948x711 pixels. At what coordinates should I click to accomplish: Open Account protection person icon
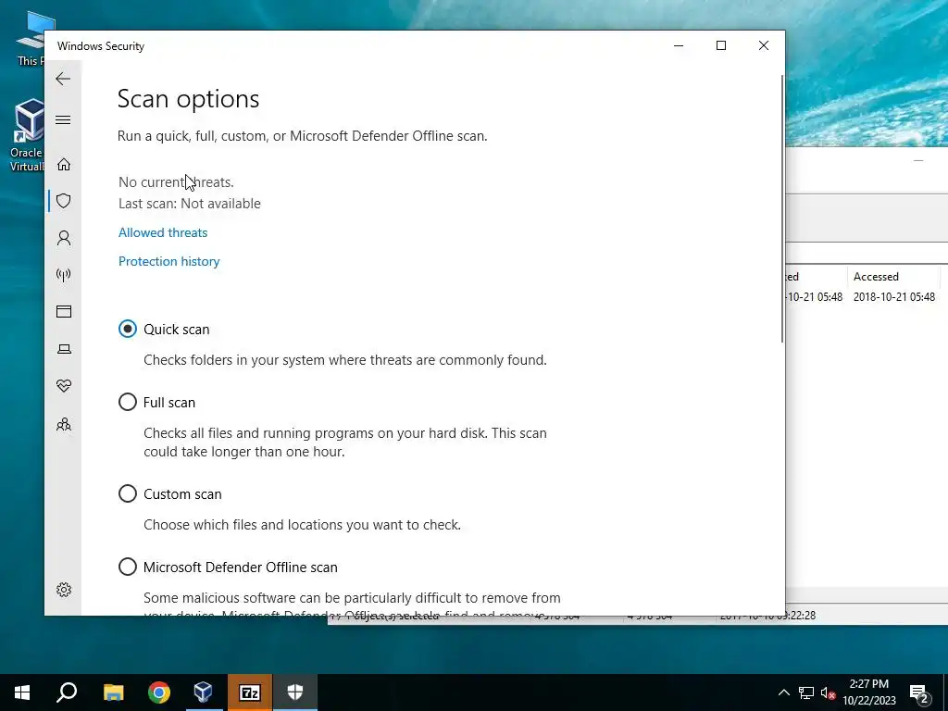(64, 238)
